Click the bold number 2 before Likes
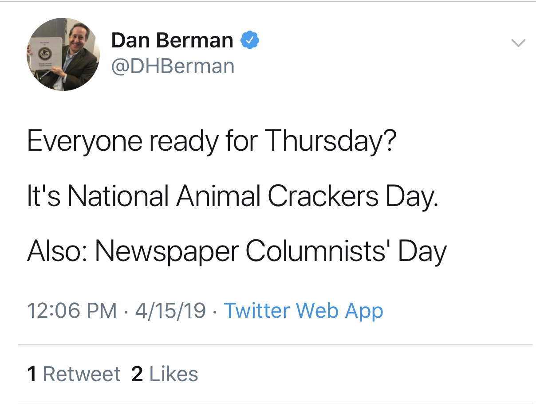 click(137, 374)
